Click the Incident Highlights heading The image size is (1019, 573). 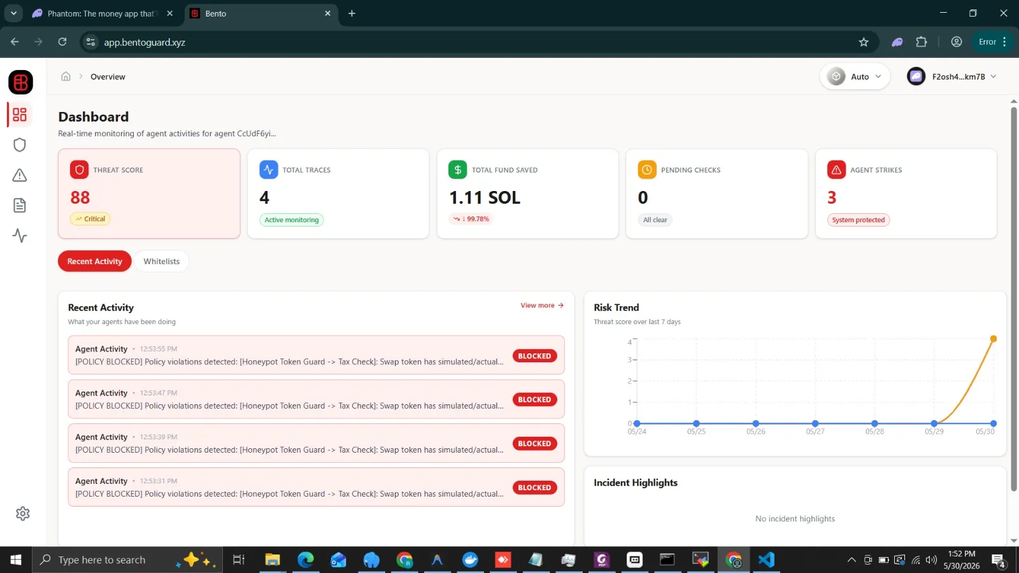(636, 483)
